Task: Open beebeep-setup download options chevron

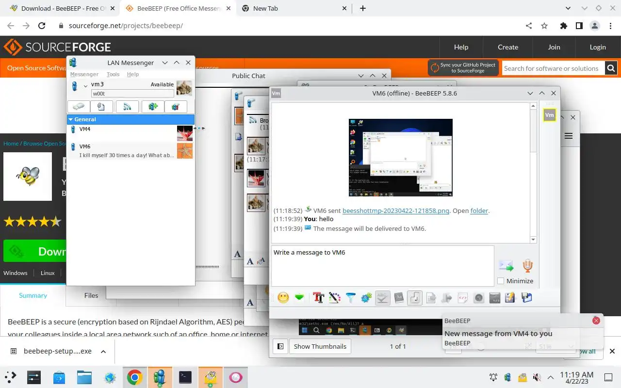Action: [x=103, y=351]
